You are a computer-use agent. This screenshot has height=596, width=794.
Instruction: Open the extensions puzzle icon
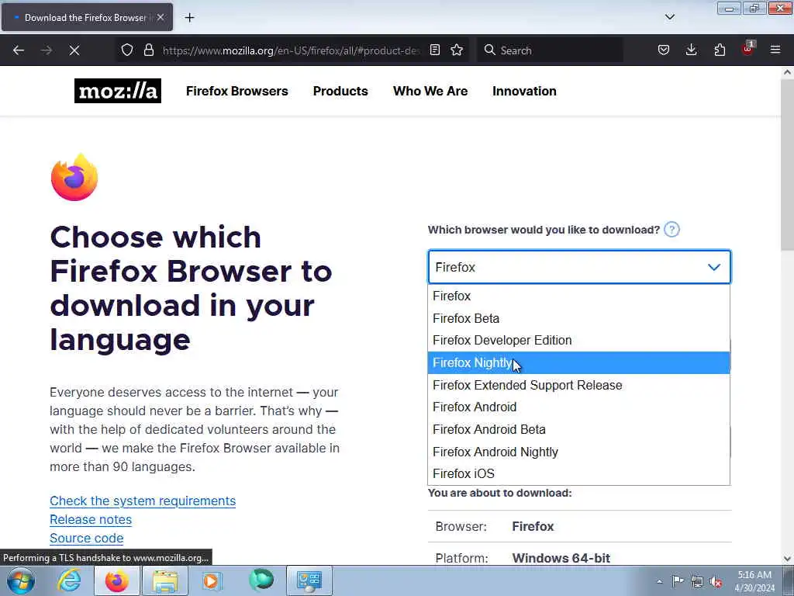coord(720,50)
